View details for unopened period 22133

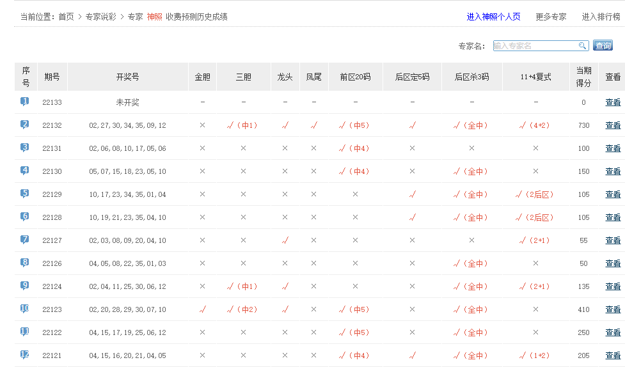[613, 102]
